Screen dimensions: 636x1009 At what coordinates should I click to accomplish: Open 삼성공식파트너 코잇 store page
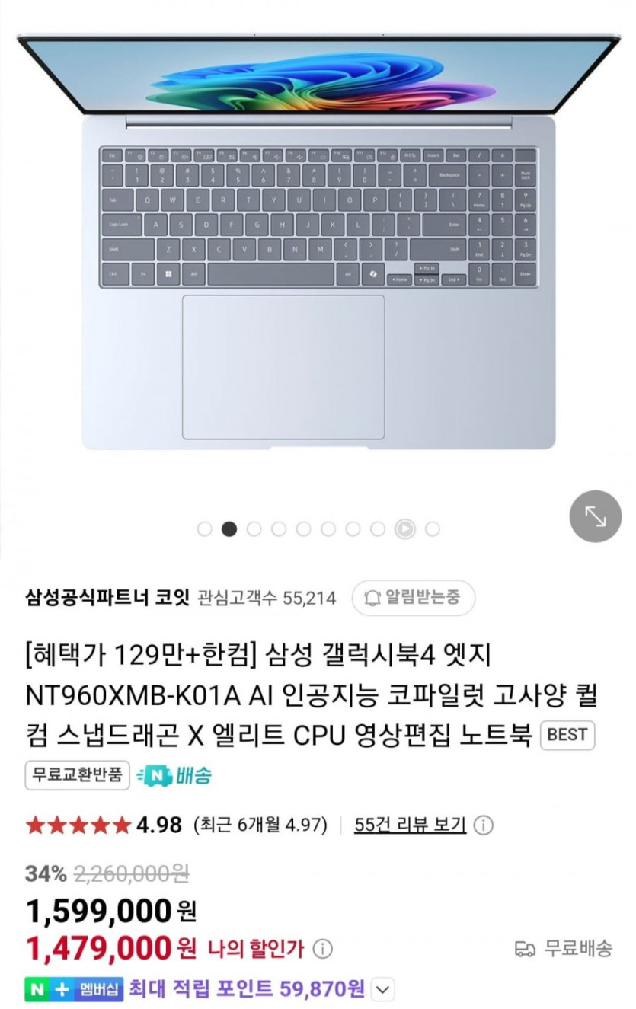coord(107,598)
